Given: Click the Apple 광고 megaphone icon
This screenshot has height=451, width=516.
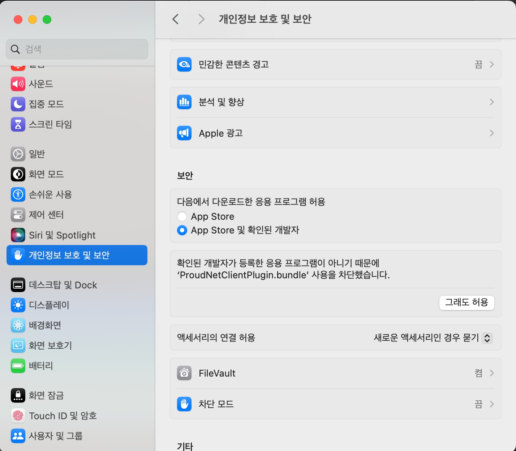Looking at the screenshot, I should point(184,133).
